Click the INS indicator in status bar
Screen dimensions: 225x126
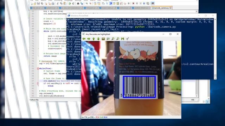tap(193, 100)
